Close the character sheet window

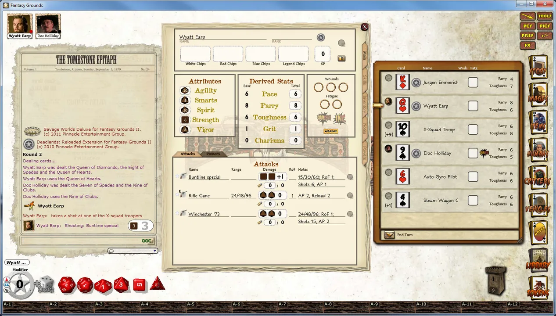364,27
